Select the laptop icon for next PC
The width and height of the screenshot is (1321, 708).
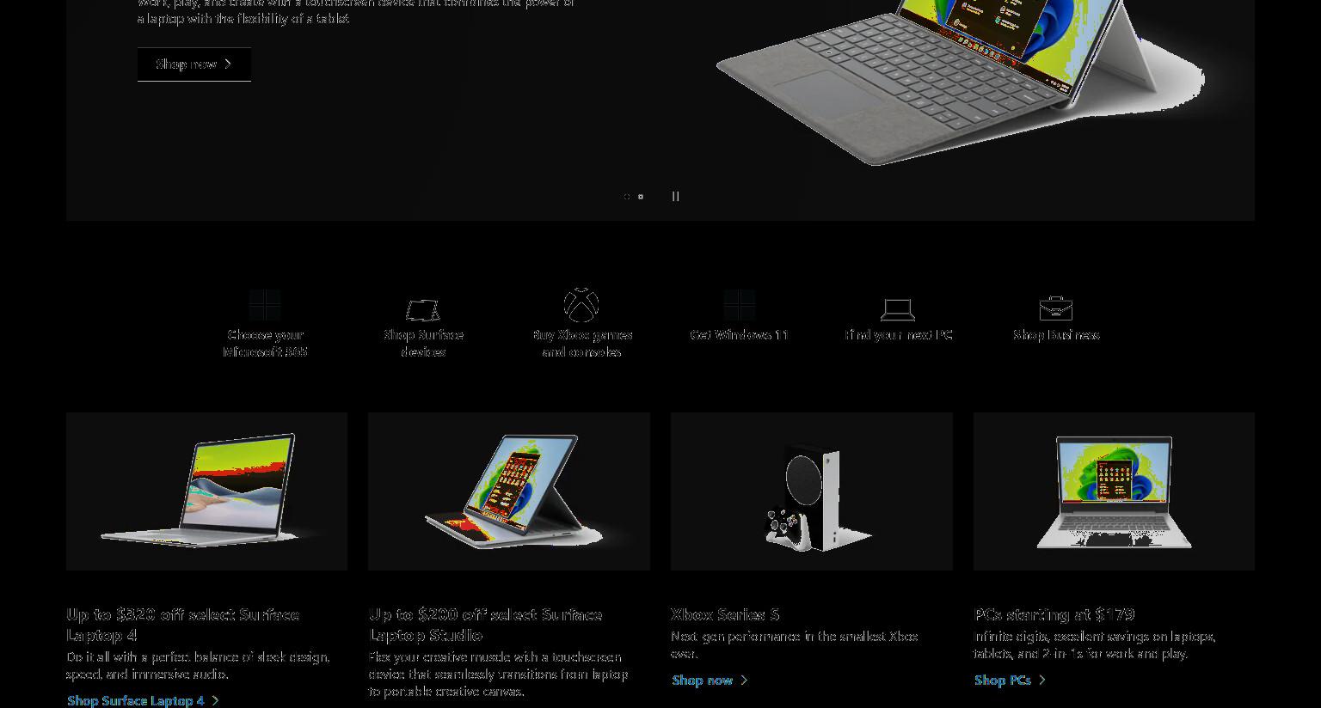coord(898,309)
